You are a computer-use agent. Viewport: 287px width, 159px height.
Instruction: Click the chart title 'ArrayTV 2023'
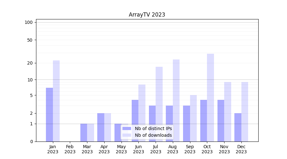[147, 15]
